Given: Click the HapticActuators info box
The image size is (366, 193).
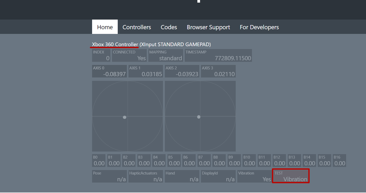Looking at the screenshot, I should [x=145, y=176].
